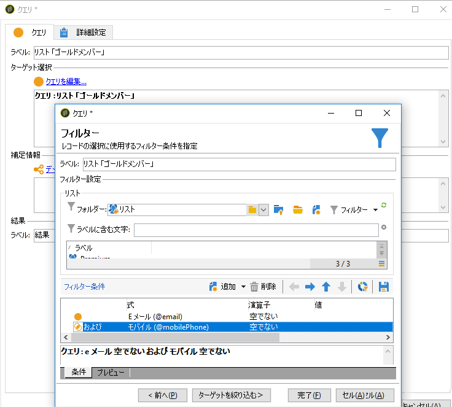Click the query summary scroll up arrow
Viewport: 452px width, 407px height.
(x=388, y=352)
